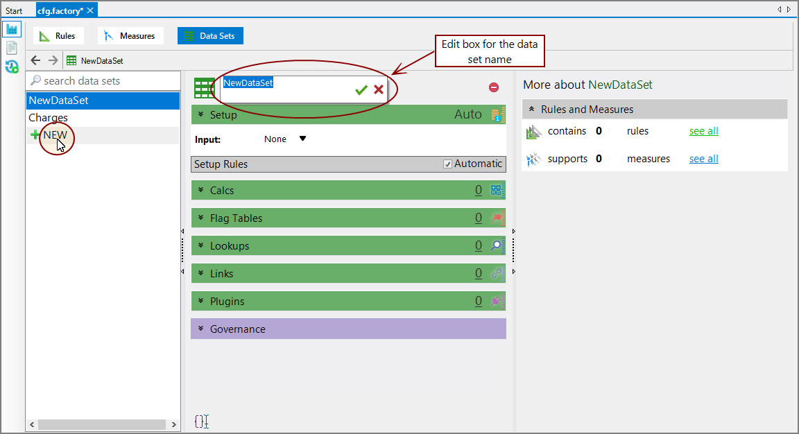Switch to the Measures tab
The image size is (799, 434).
tap(130, 36)
